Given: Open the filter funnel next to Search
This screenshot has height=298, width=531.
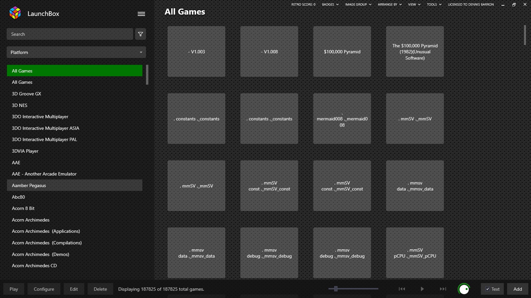Looking at the screenshot, I should pos(140,34).
